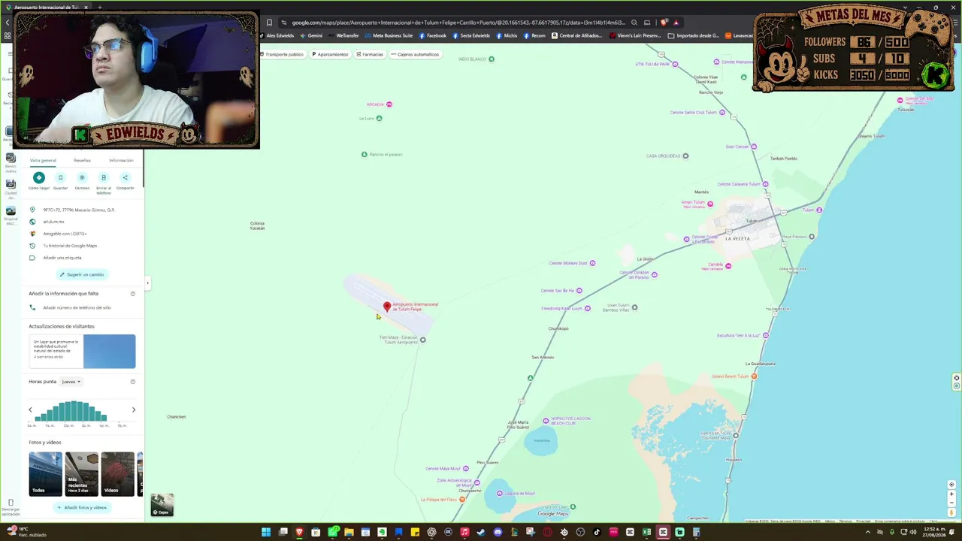Click the Nopalitos Lagoon Beach Club marker
This screenshot has width=962, height=541.
[x=546, y=421]
